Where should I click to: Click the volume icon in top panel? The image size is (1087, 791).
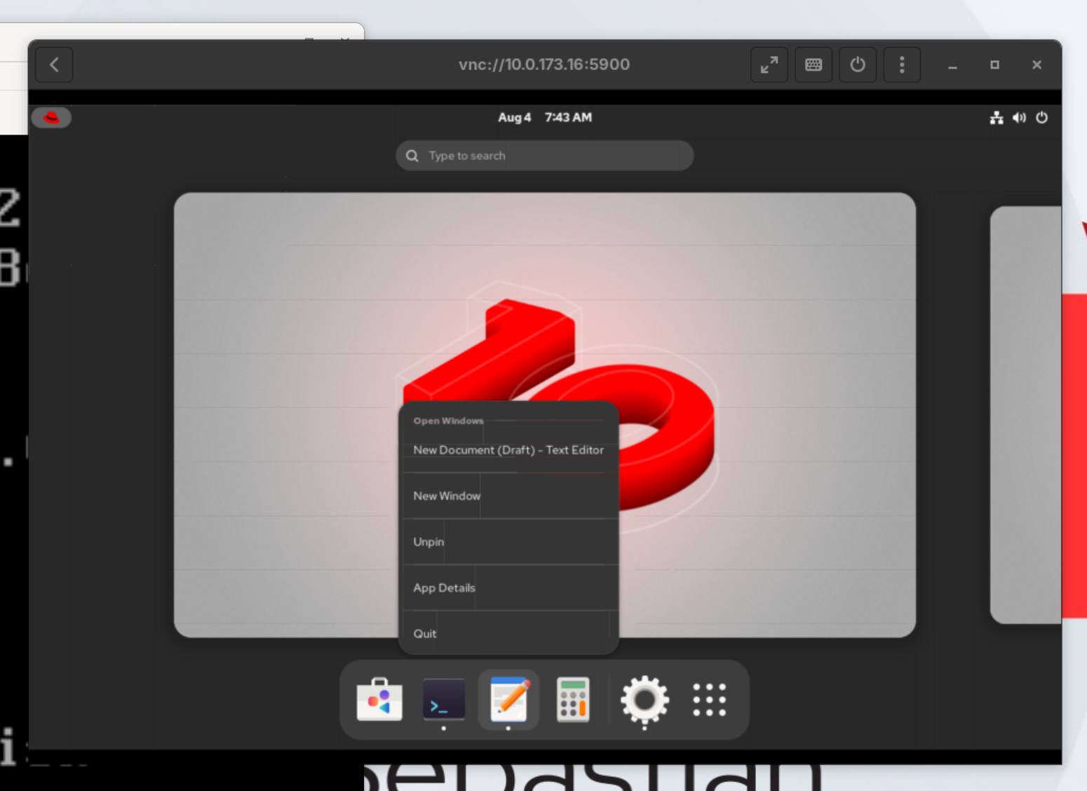point(1019,118)
